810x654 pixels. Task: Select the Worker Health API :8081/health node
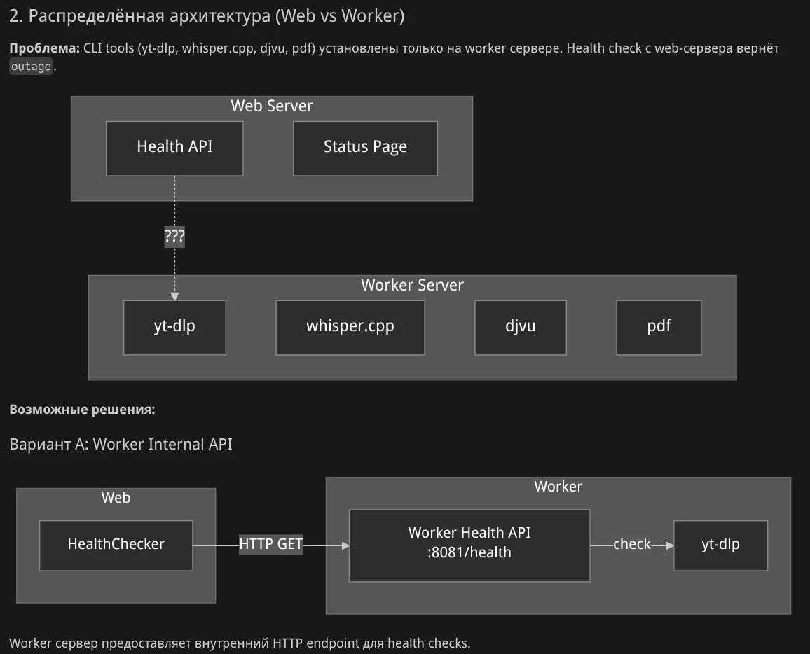(x=469, y=543)
